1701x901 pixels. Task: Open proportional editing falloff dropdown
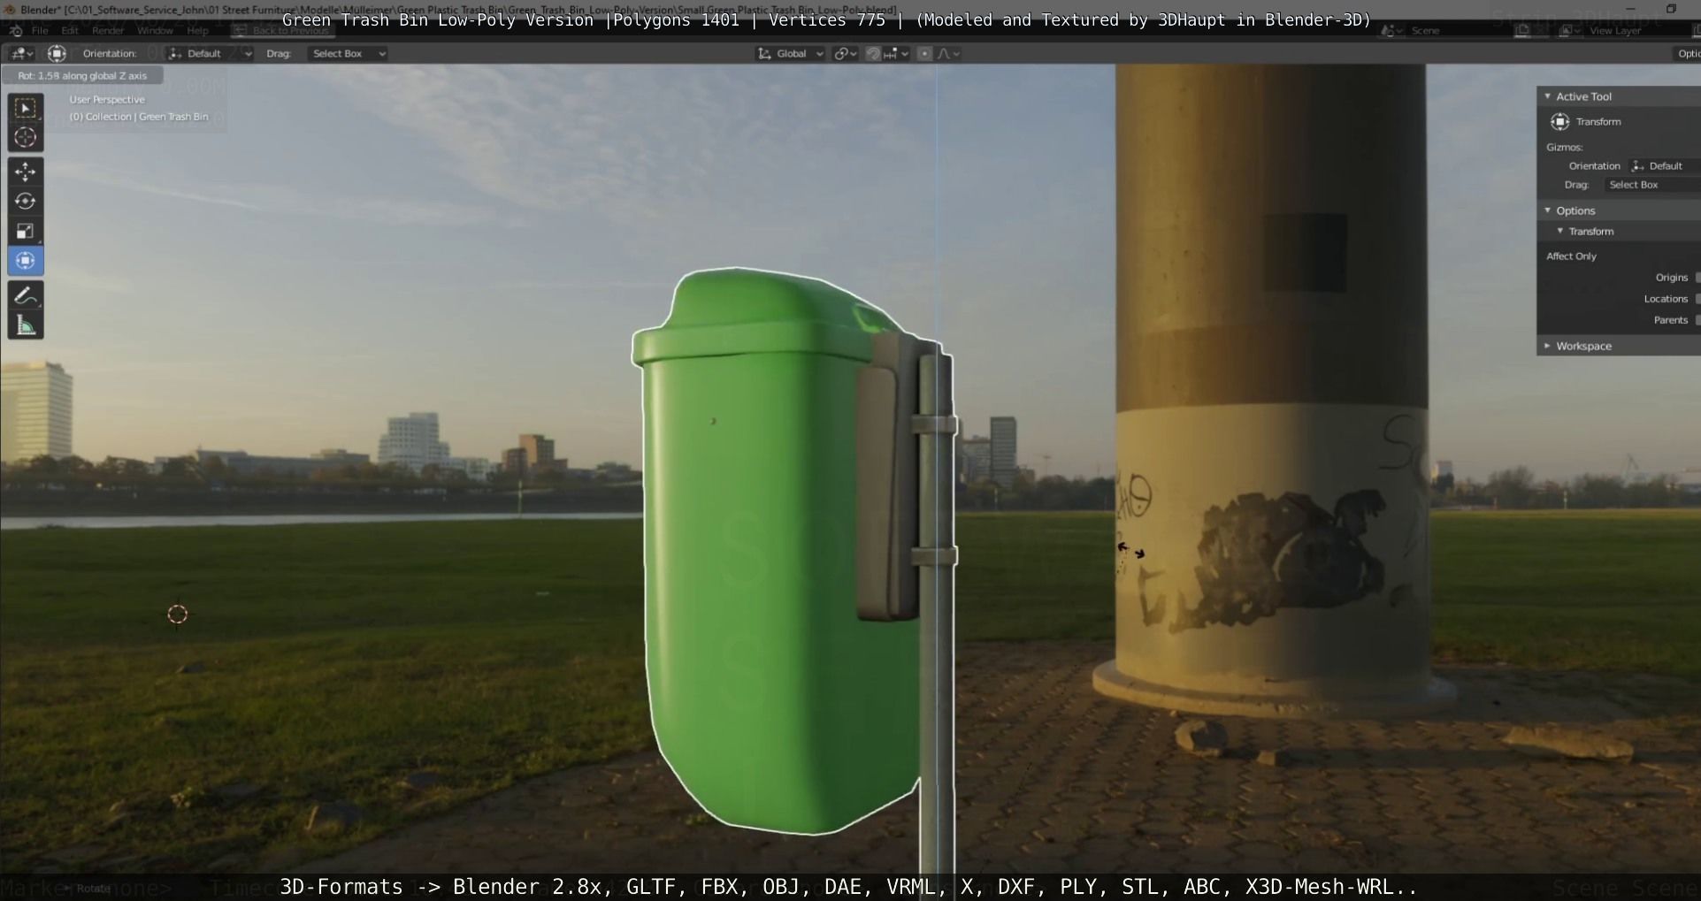948,54
